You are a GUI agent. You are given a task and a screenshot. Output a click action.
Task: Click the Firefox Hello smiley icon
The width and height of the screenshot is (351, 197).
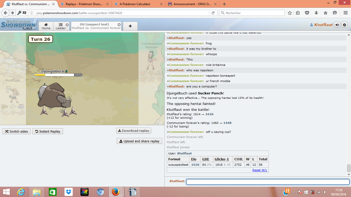click(335, 13)
